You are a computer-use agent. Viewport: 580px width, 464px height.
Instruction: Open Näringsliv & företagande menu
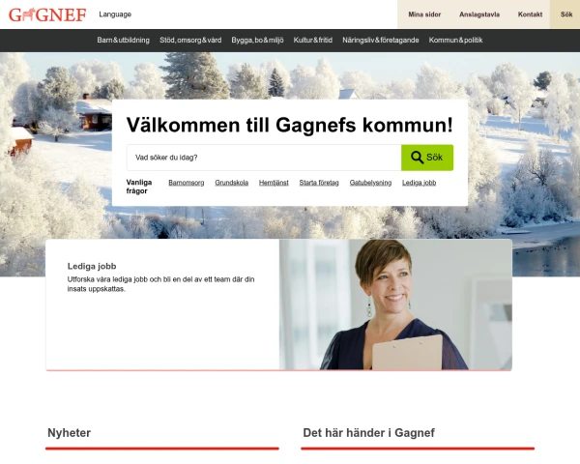pos(380,40)
